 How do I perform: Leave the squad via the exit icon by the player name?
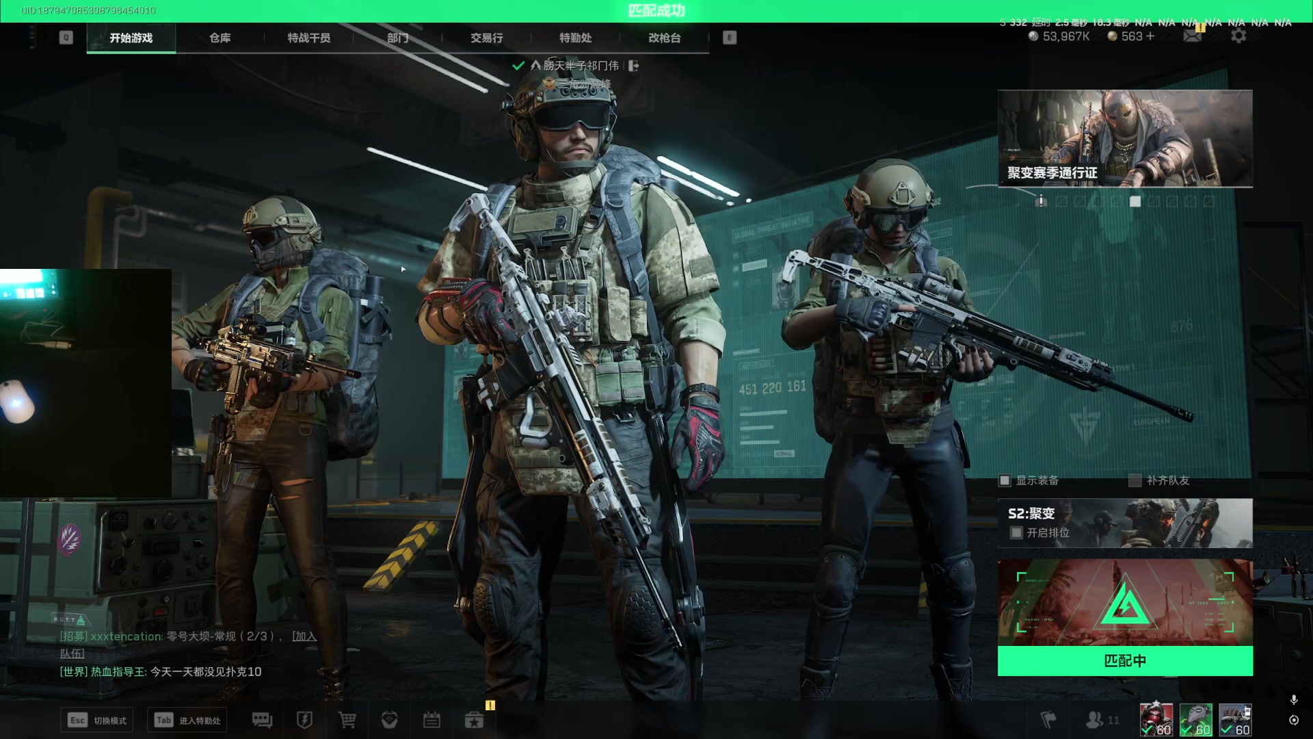pos(634,66)
